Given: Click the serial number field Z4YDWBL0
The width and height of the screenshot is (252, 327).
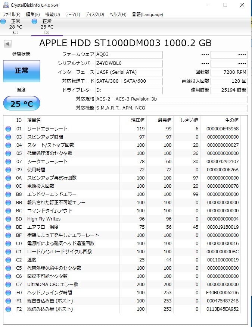Looking at the screenshot, I should pos(129,64).
